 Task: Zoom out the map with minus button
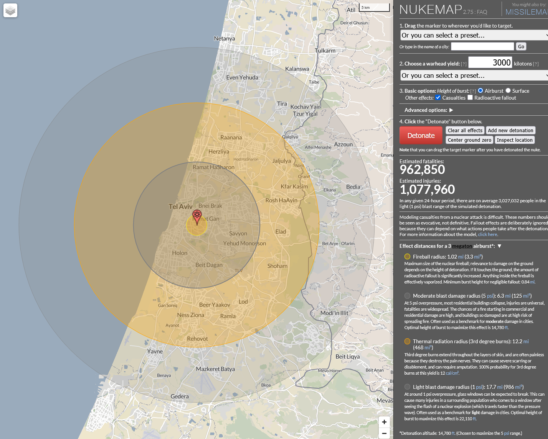(x=384, y=433)
